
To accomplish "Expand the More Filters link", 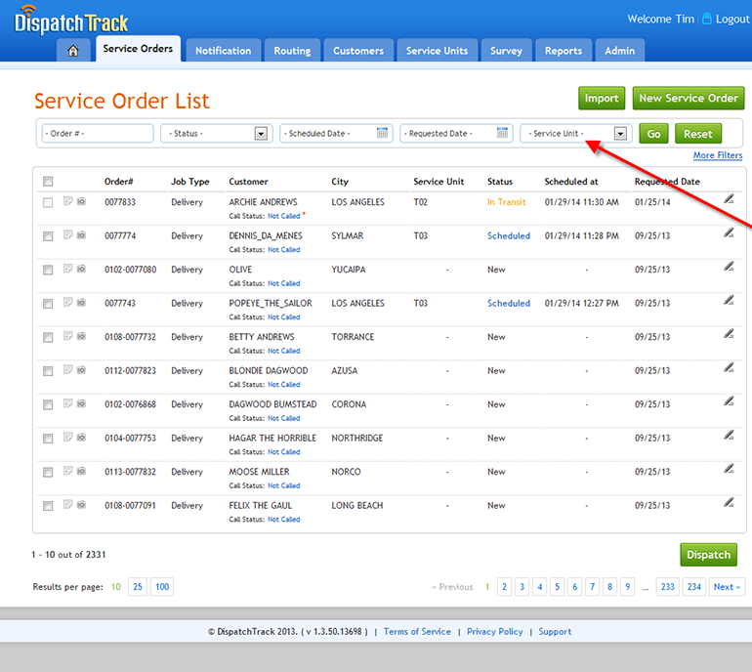I will coord(717,156).
